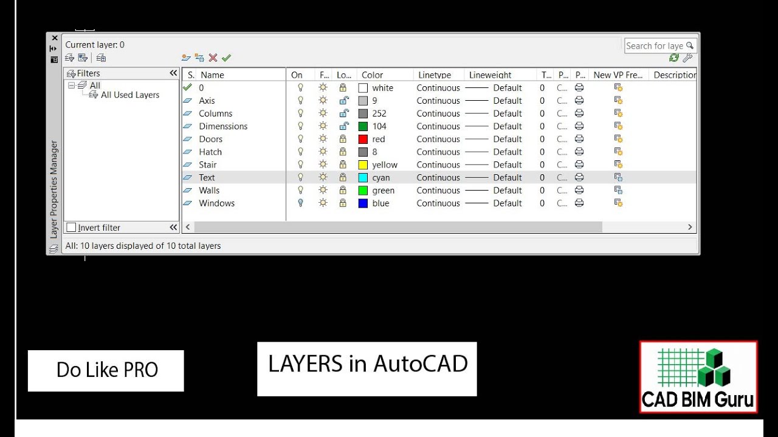Check the Invert filter checkbox
Image resolution: width=778 pixels, height=437 pixels.
coord(71,228)
